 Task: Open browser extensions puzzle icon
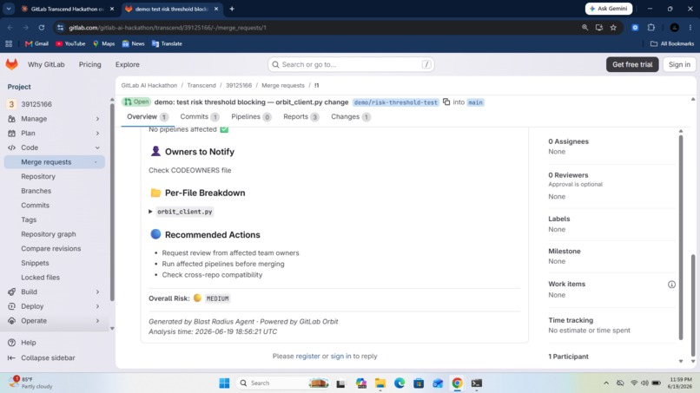click(x=651, y=28)
